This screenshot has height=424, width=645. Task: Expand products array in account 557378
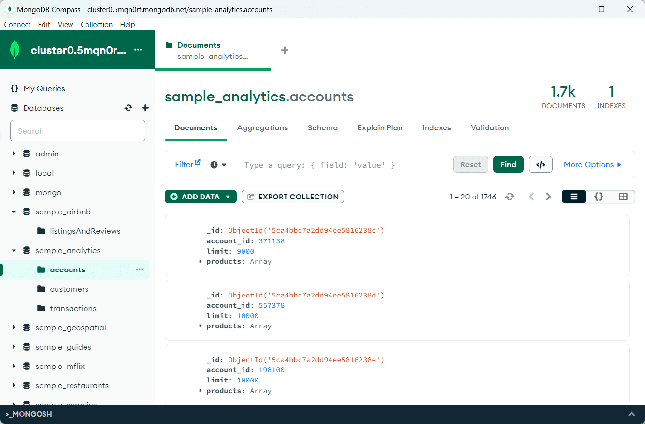[x=201, y=326]
